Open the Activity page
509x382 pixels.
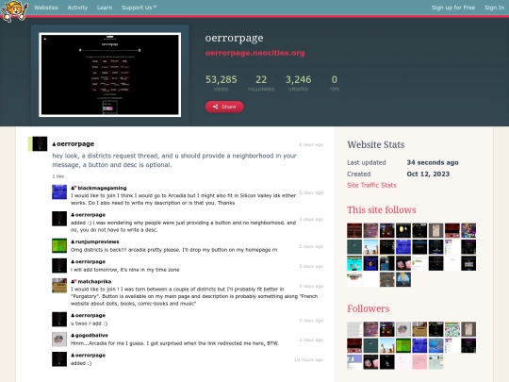[77, 8]
